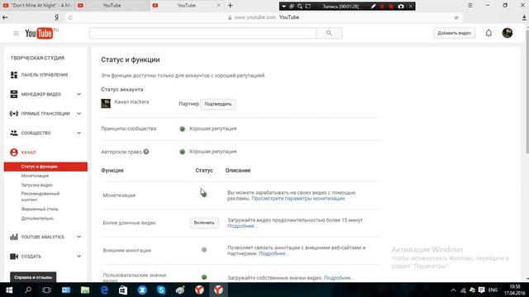Expand the Прямые трансляции section
529x297 pixels.
click(x=79, y=114)
